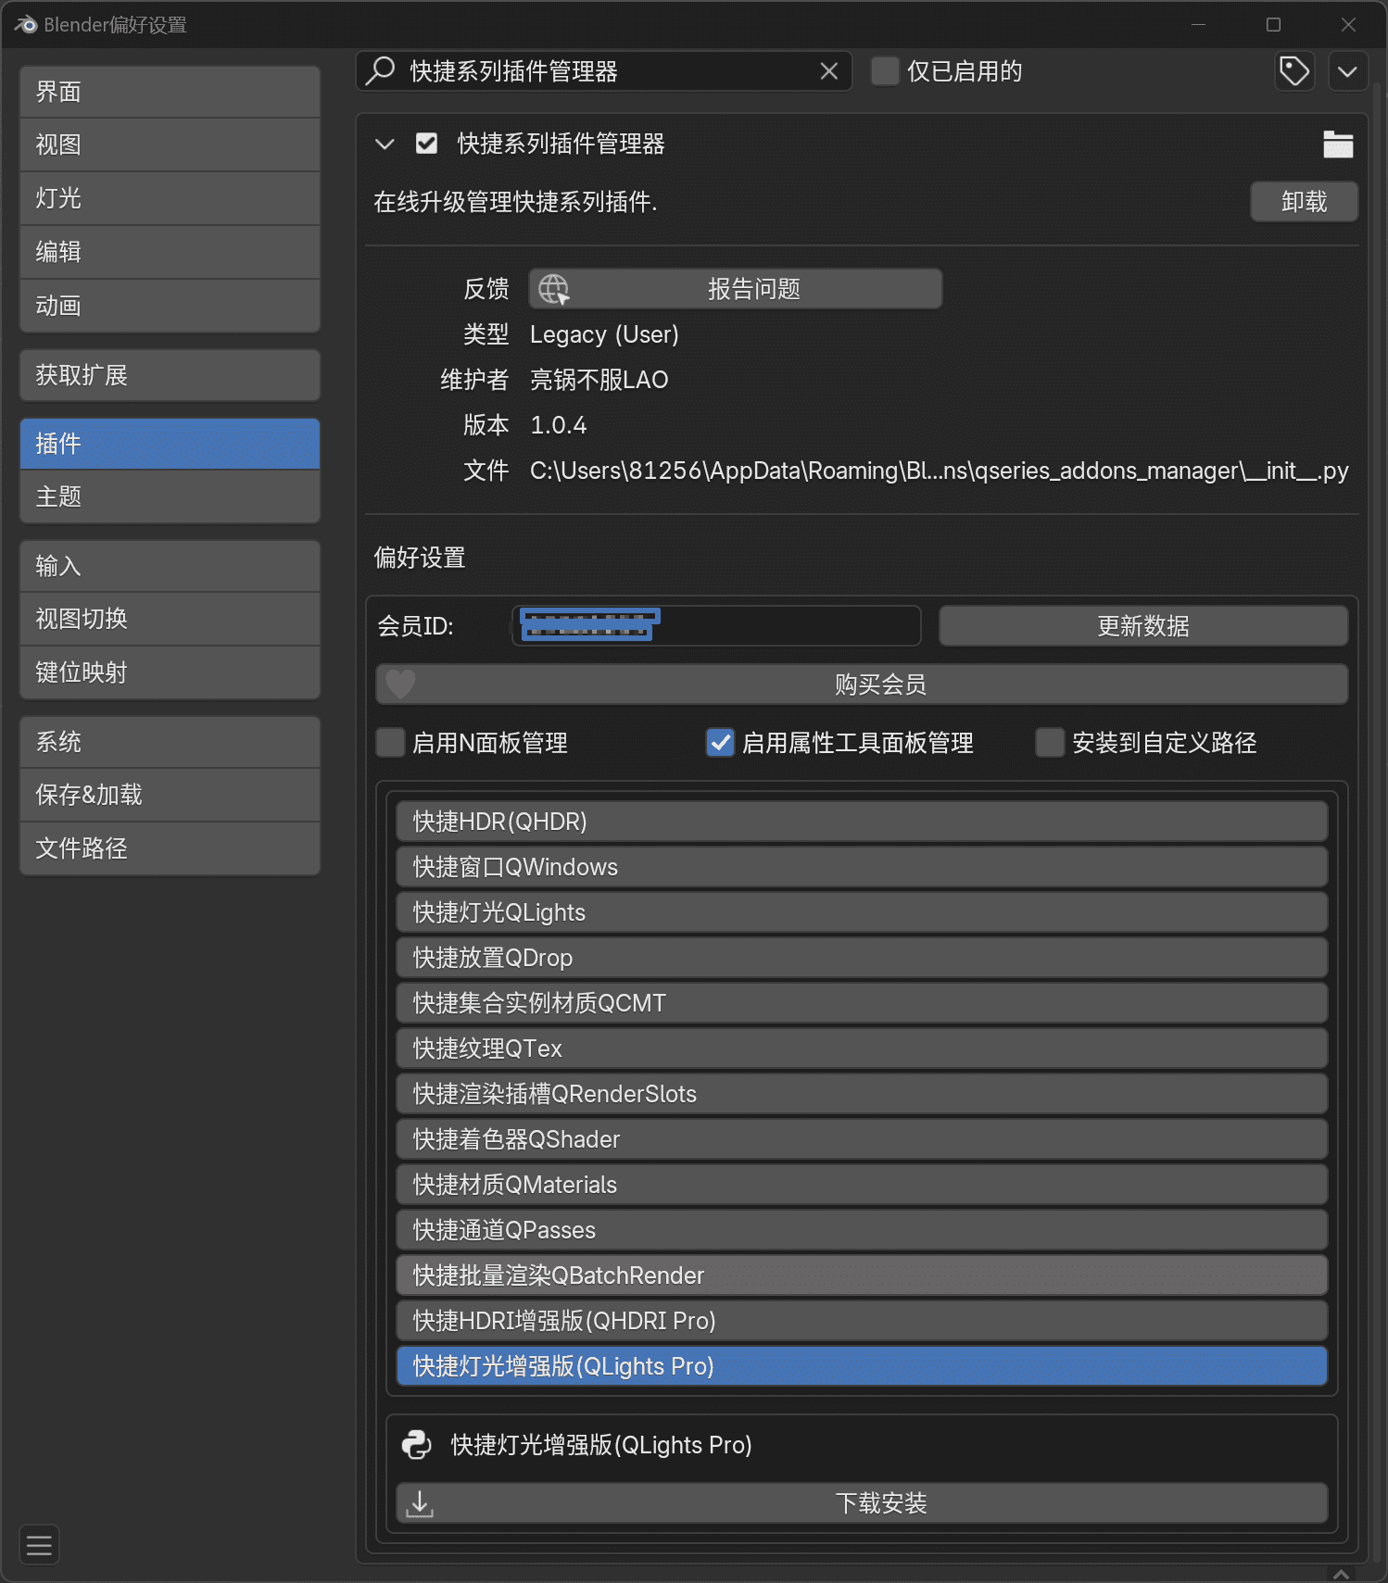Screen dimensions: 1388x1583
Task: Click the 卸载 uninstall button
Action: click(1304, 202)
